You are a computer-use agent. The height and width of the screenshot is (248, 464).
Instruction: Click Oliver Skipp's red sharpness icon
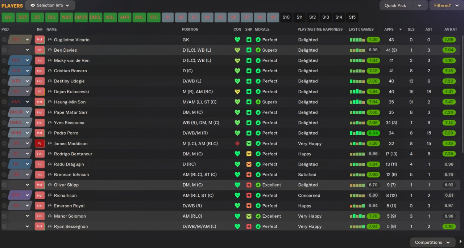click(x=249, y=185)
